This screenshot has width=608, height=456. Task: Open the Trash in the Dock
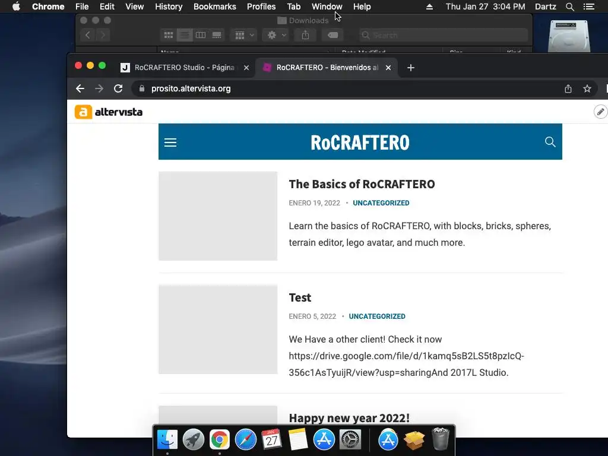pos(440,439)
